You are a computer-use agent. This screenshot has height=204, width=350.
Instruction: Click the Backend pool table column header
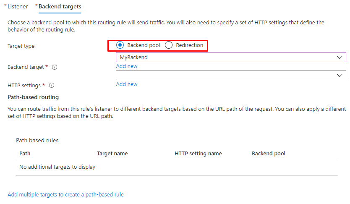click(x=269, y=154)
